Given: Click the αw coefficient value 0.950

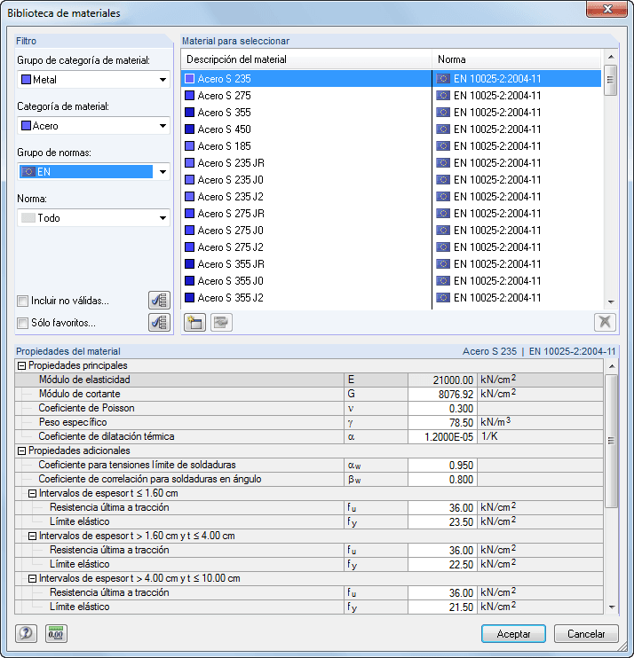Looking at the screenshot, I should click(442, 466).
